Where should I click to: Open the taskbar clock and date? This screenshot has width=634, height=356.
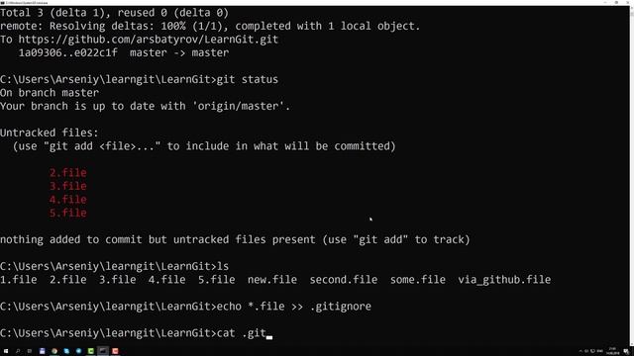coord(613,351)
